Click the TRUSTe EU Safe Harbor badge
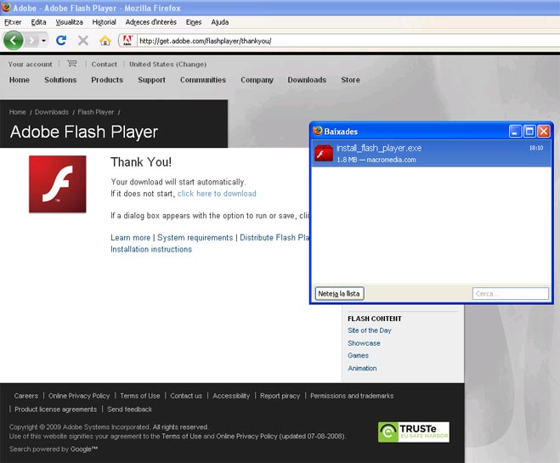Screen dimensions: 560x463 (x=414, y=432)
